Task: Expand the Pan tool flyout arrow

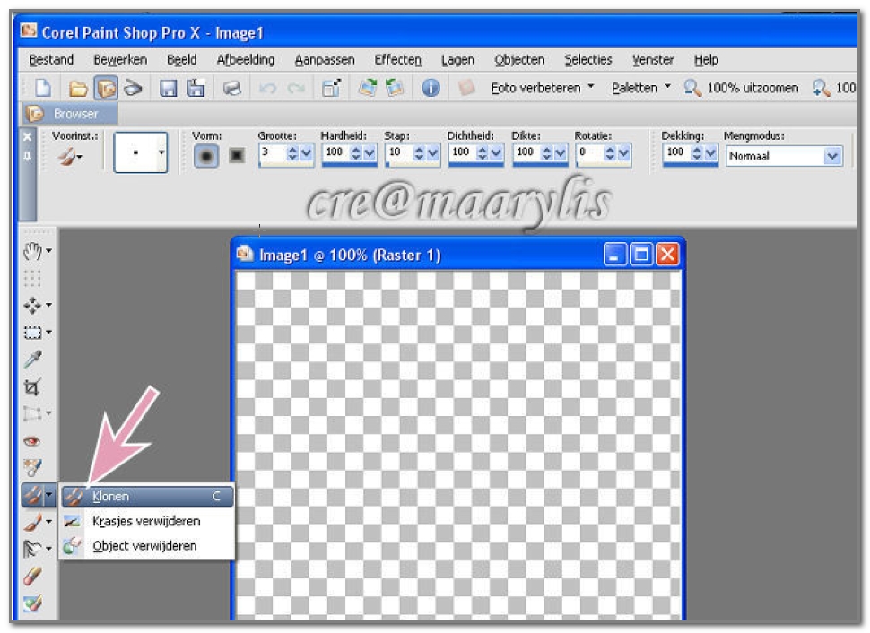Action: click(x=49, y=251)
